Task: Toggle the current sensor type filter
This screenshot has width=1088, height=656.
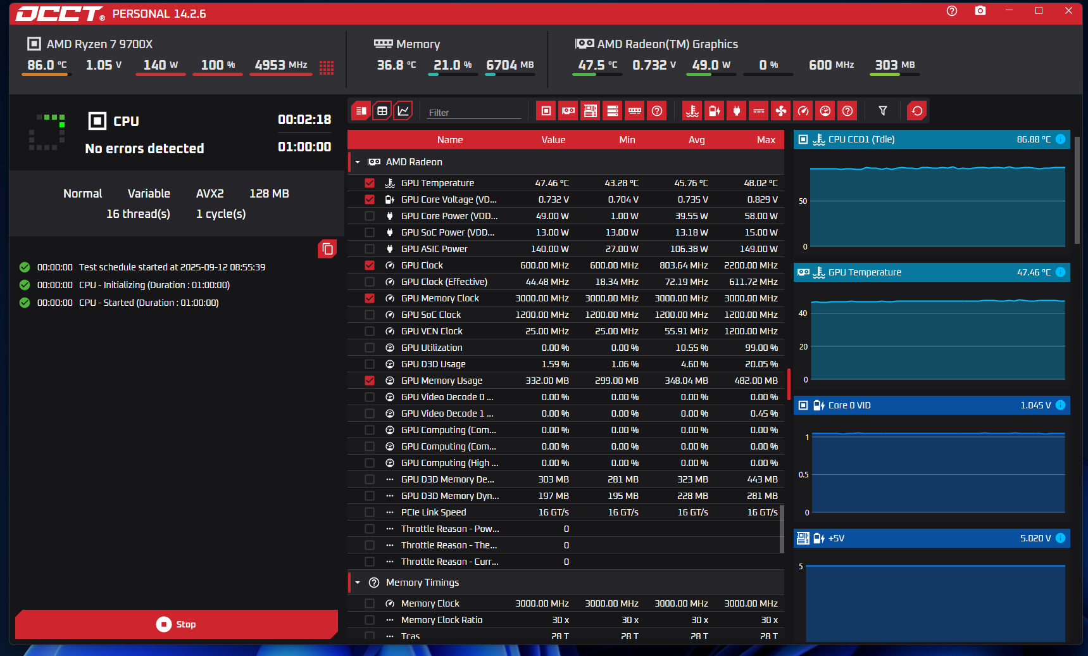Action: pyautogui.click(x=759, y=111)
